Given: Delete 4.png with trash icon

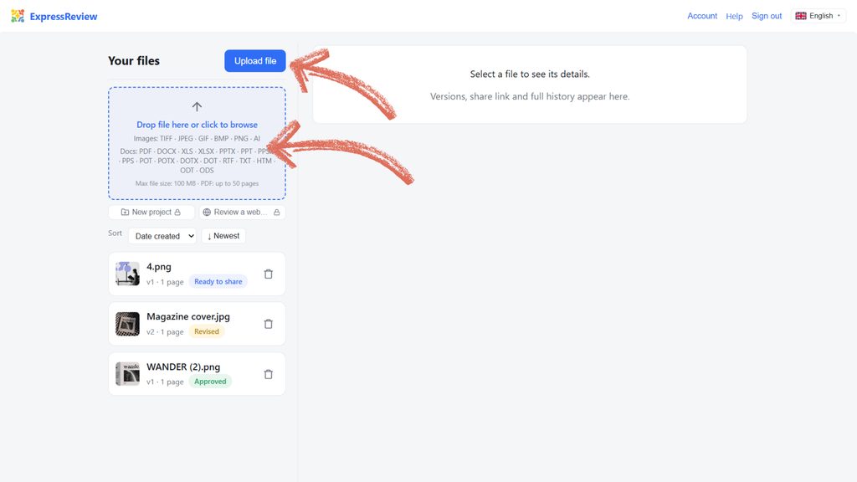Looking at the screenshot, I should click(x=269, y=274).
